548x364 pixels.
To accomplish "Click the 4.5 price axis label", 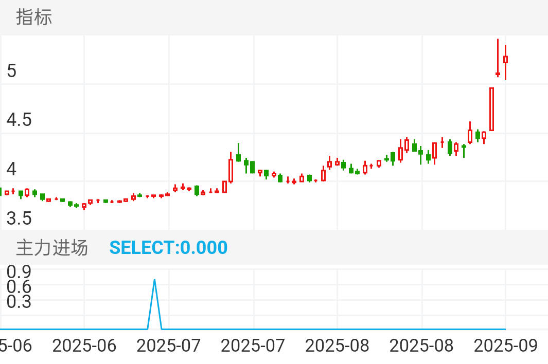I will click(x=19, y=120).
